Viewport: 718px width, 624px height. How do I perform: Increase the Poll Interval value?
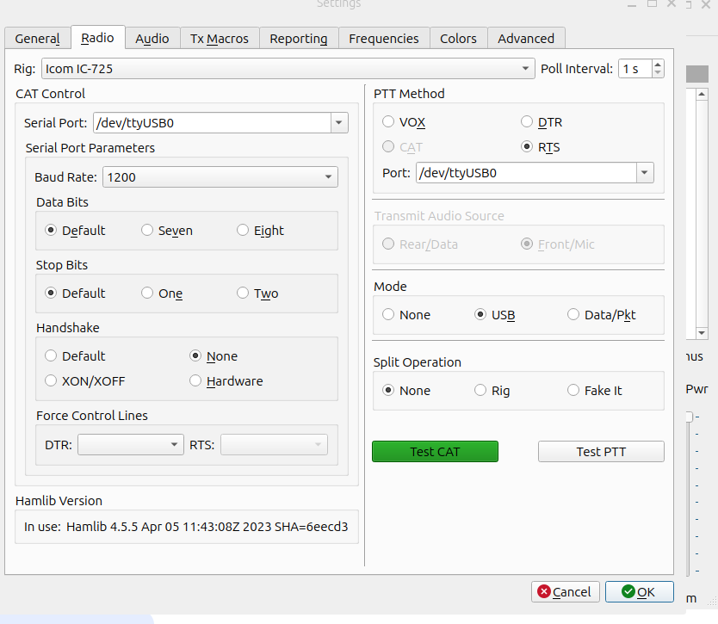[x=658, y=65]
